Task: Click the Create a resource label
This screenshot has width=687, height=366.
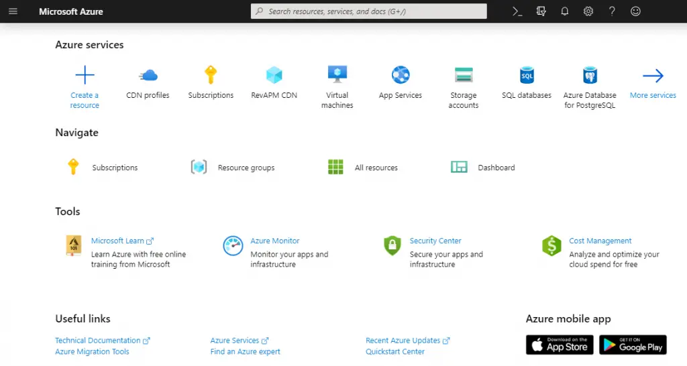Action: coord(85,101)
